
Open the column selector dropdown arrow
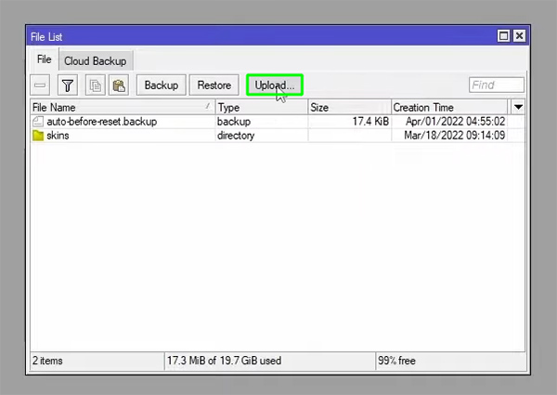coord(518,108)
